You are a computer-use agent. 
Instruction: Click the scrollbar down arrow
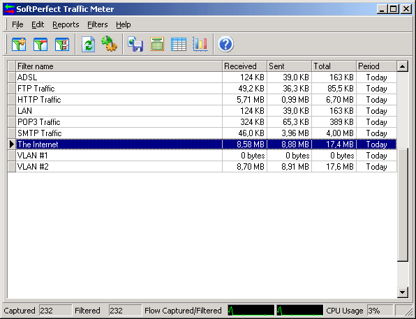[403, 292]
